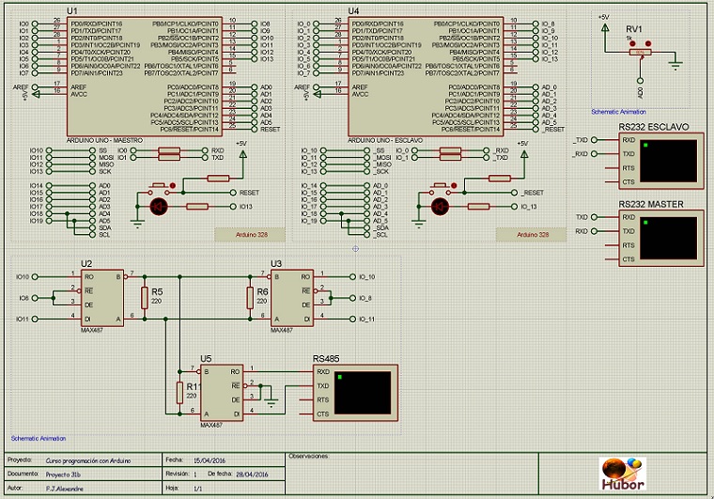Image resolution: width=714 pixels, height=499 pixels.
Task: Click the master RESET terminal circle
Action: (x=233, y=193)
